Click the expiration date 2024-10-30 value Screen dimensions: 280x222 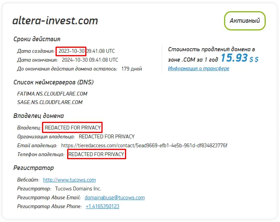90,60
